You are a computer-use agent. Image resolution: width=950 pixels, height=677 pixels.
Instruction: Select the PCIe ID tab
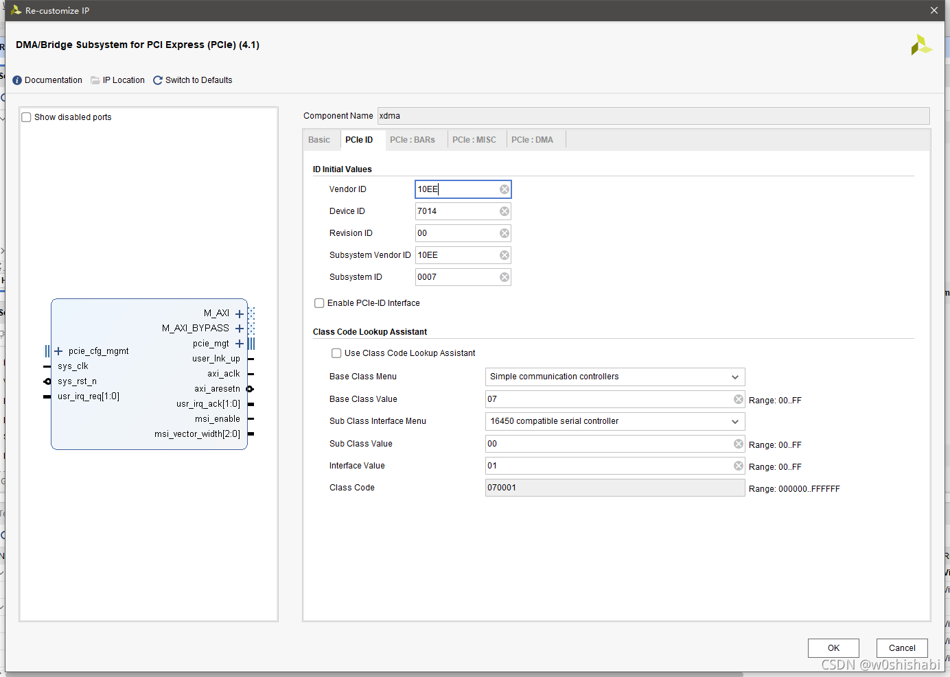[x=359, y=140]
